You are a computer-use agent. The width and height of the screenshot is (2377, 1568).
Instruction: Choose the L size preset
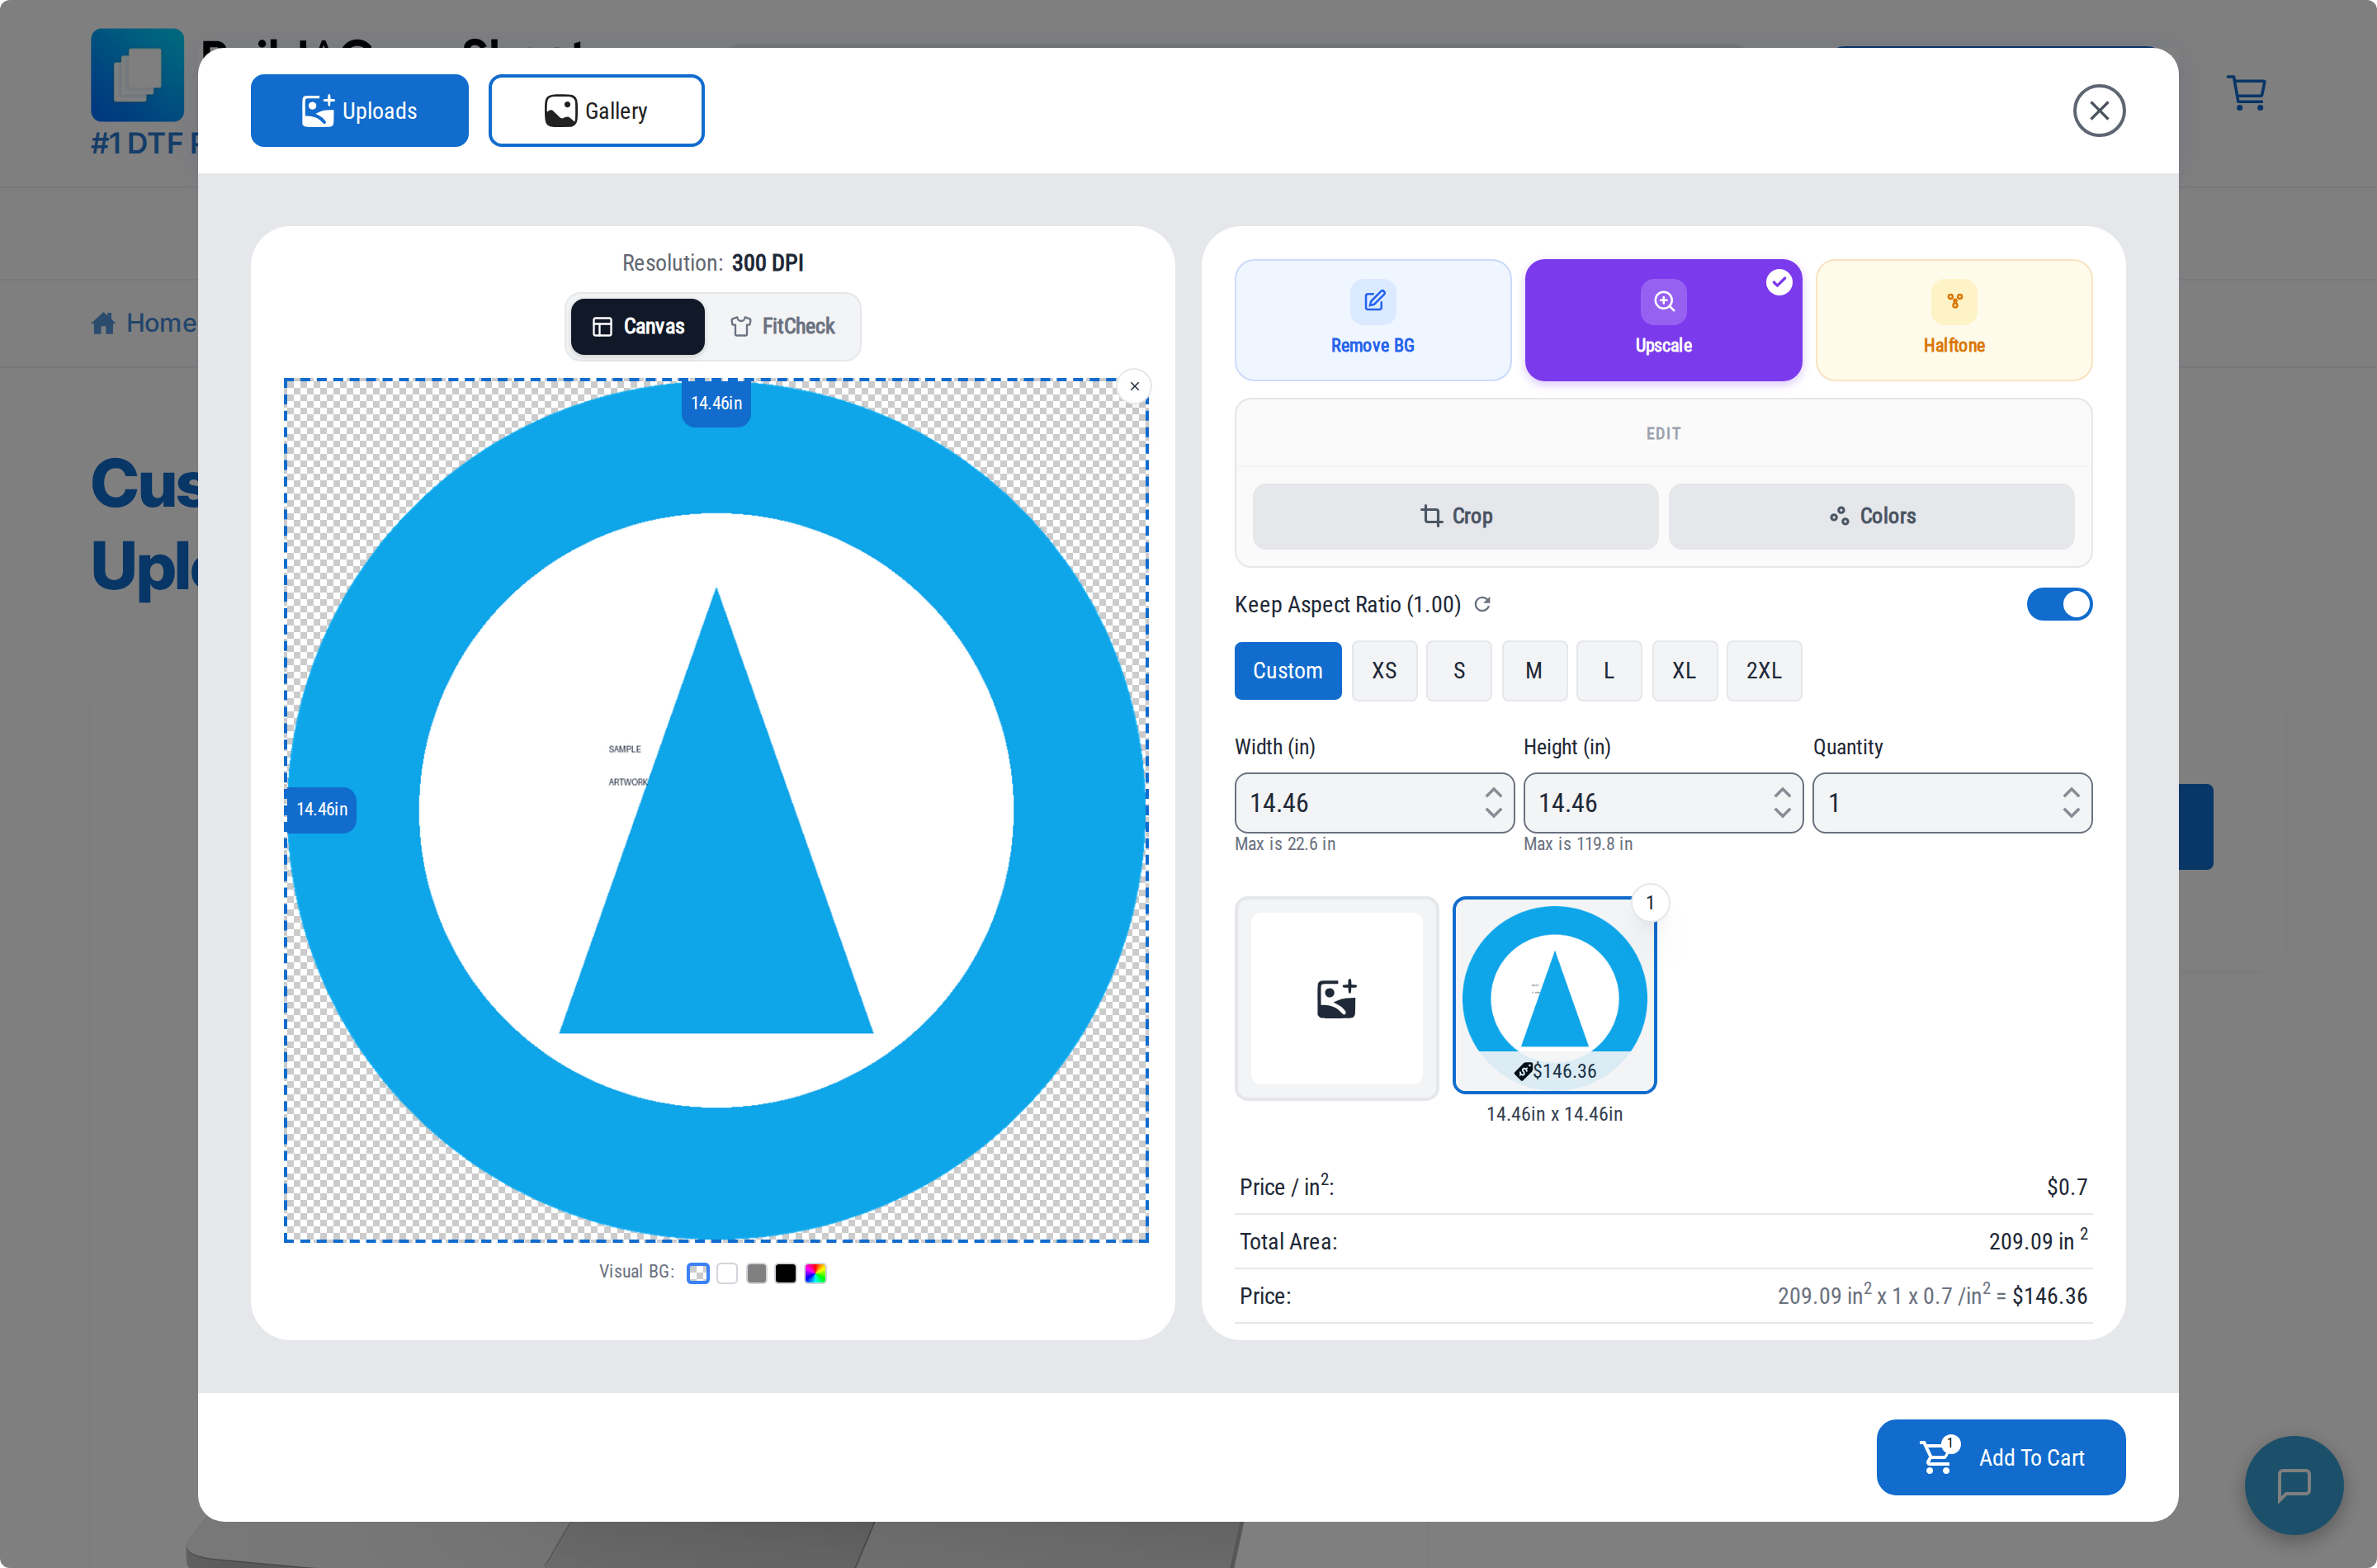click(1609, 671)
